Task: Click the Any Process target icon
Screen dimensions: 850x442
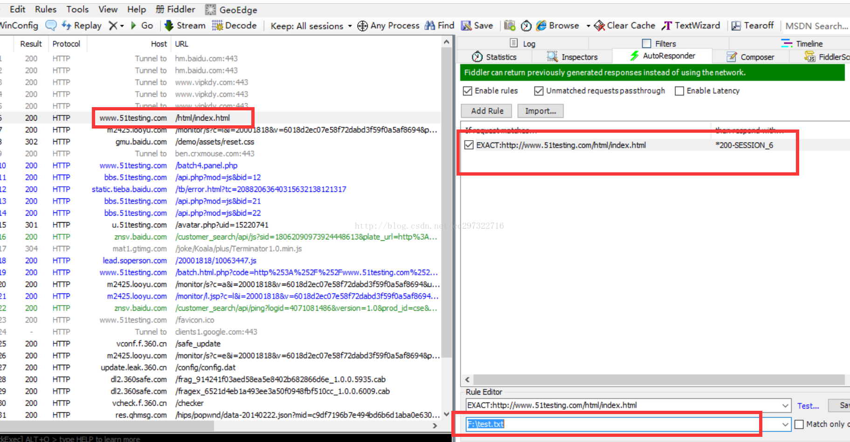Action: tap(362, 26)
